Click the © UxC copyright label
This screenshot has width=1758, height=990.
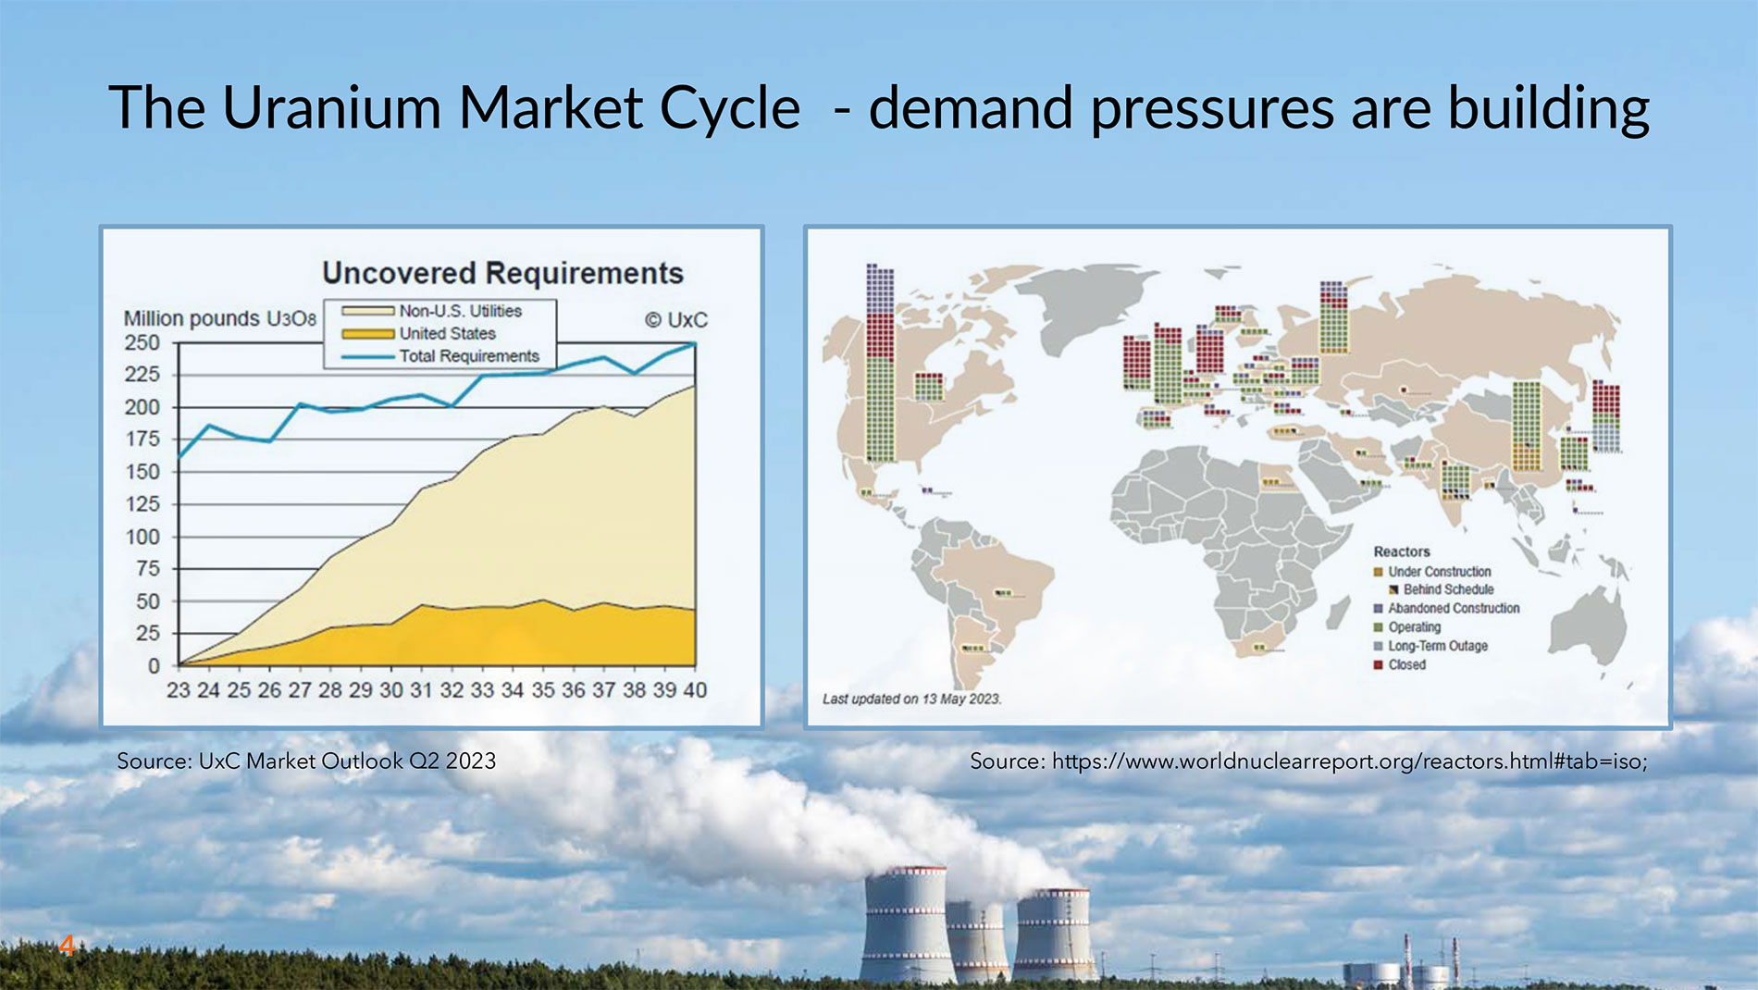pyautogui.click(x=675, y=320)
